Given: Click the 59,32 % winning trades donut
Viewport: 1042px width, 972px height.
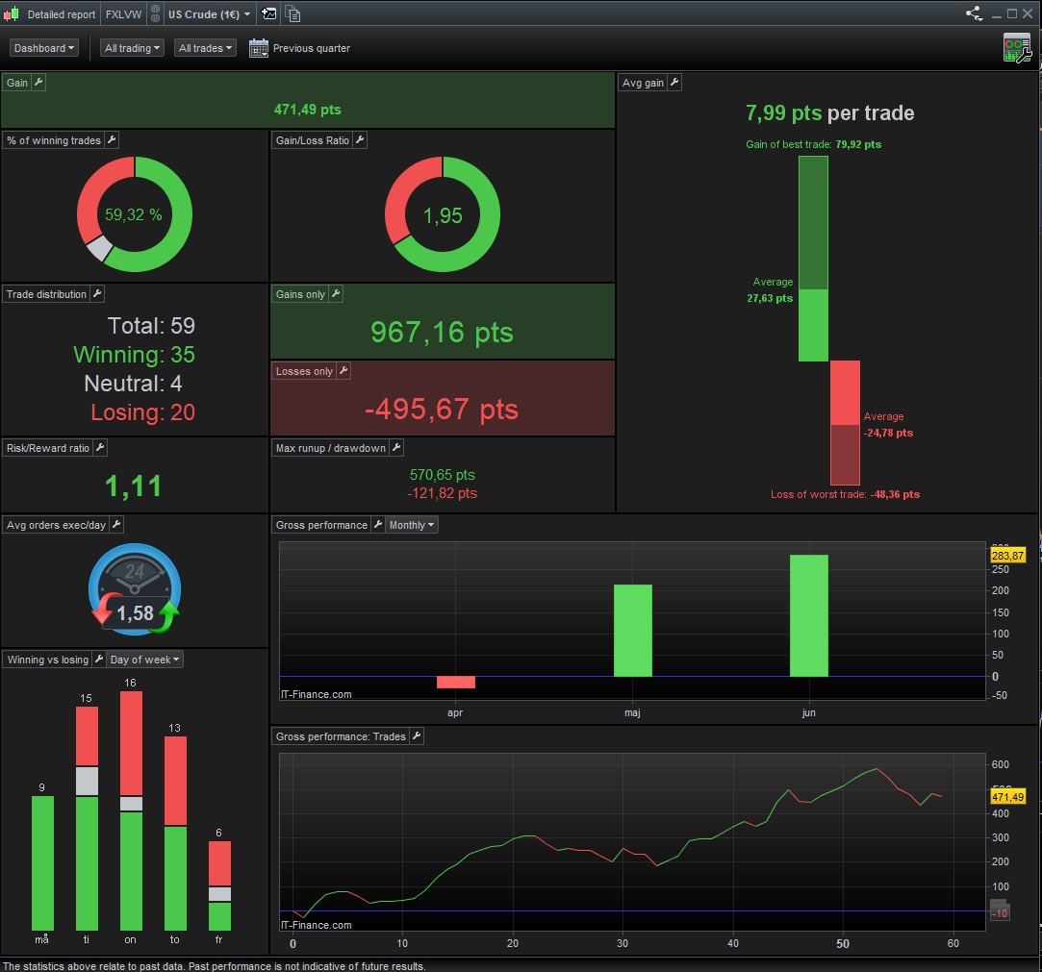Looking at the screenshot, I should pos(135,213).
